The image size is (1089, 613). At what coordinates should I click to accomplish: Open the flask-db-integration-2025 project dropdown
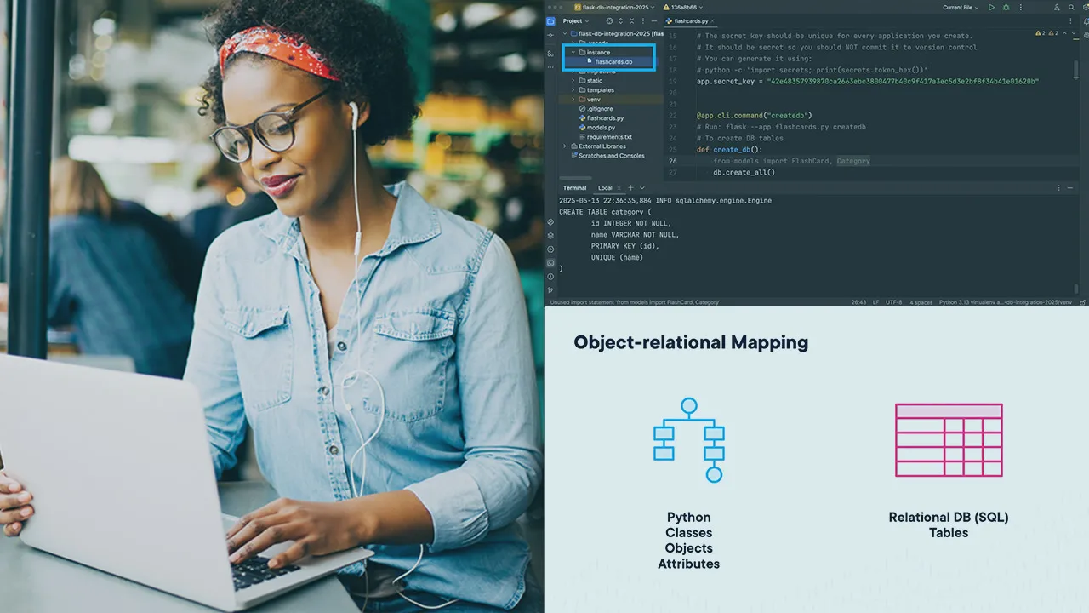coord(619,8)
